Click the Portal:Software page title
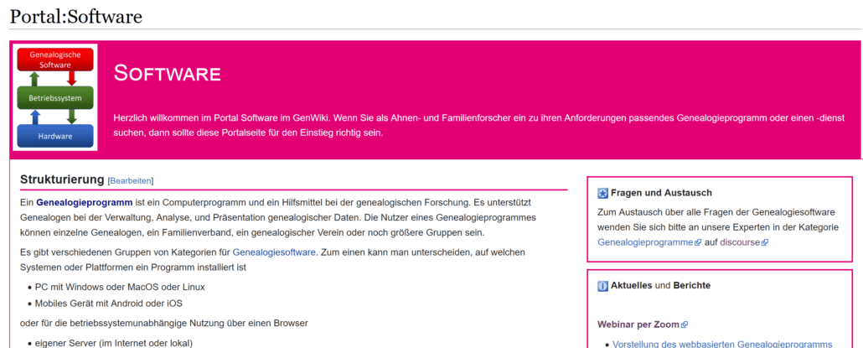This screenshot has height=348, width=863. click(76, 16)
